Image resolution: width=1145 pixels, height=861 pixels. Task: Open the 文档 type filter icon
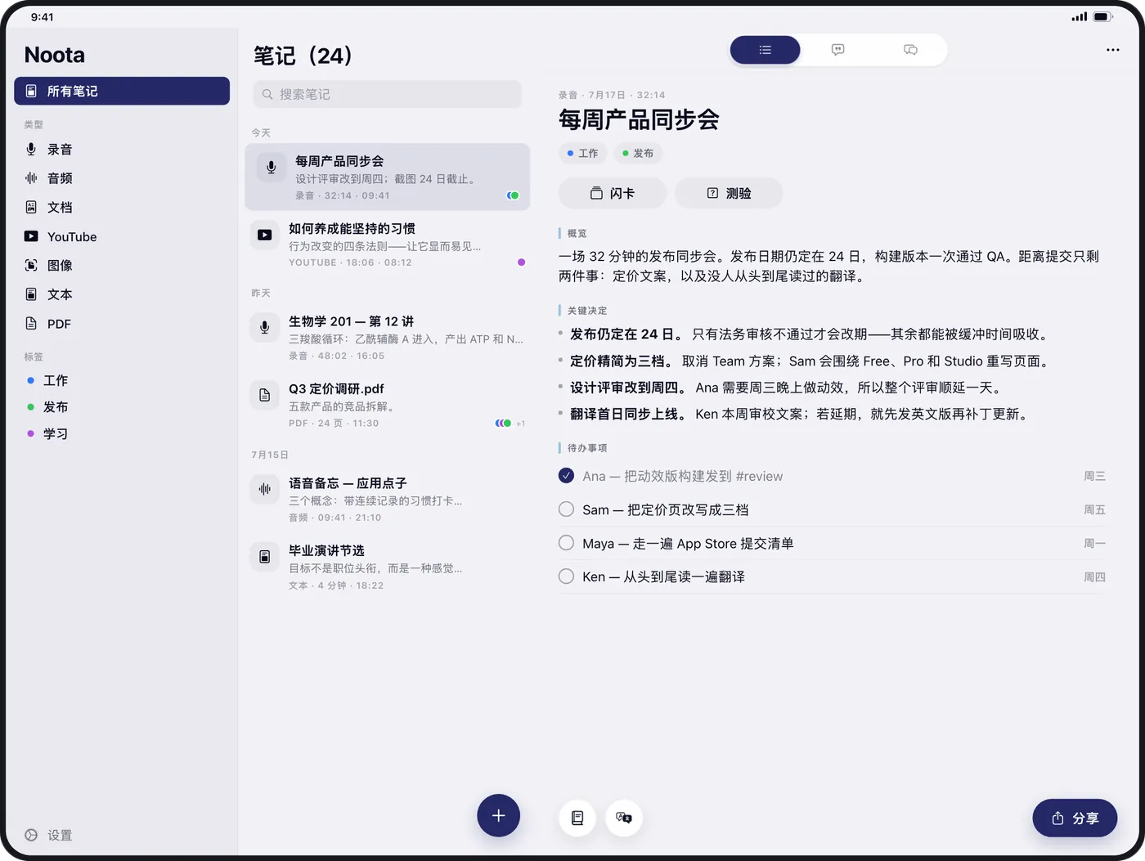point(31,207)
